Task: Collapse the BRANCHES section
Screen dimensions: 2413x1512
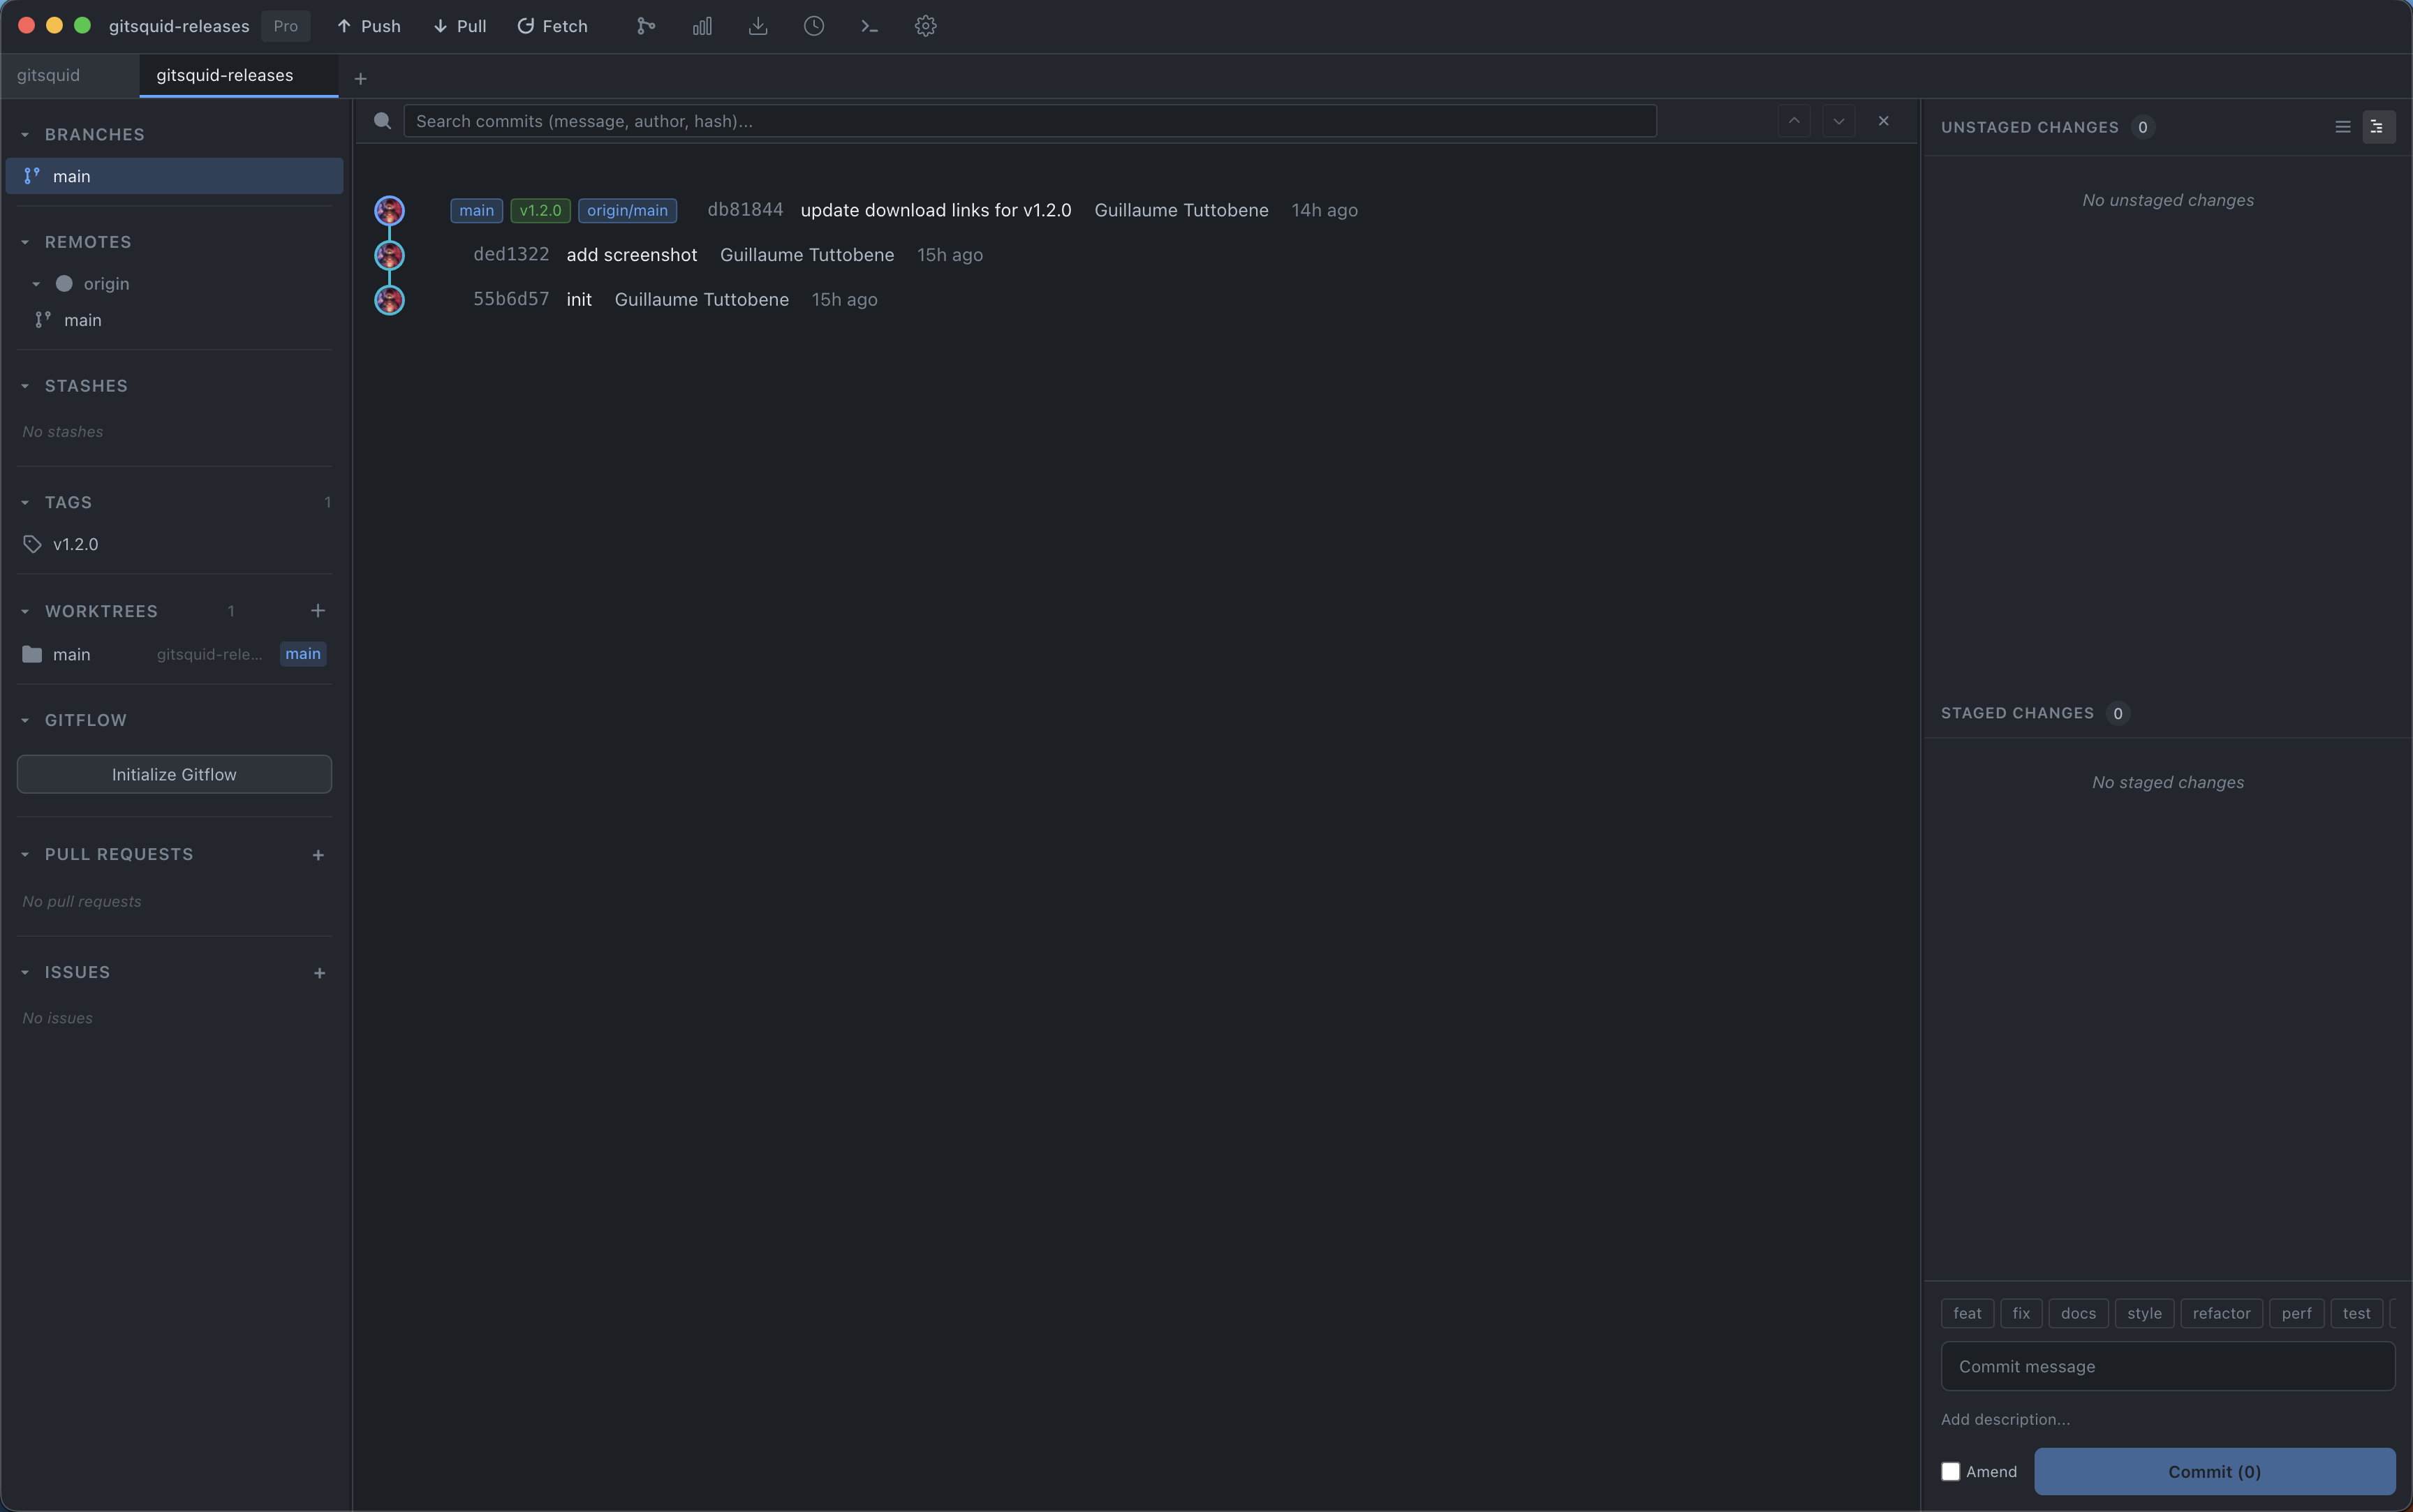Action: (24, 133)
